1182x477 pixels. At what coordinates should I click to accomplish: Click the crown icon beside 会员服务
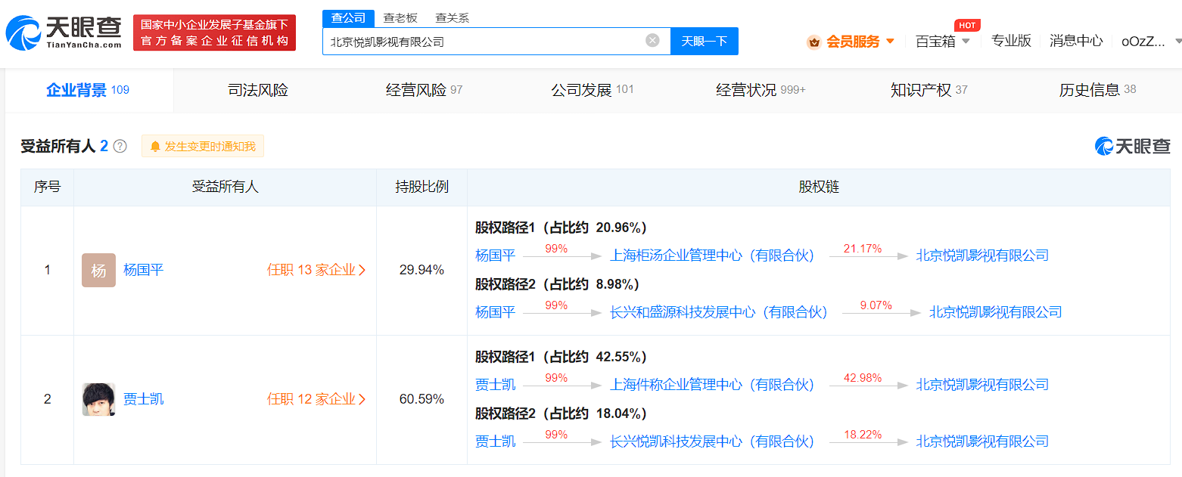(814, 42)
